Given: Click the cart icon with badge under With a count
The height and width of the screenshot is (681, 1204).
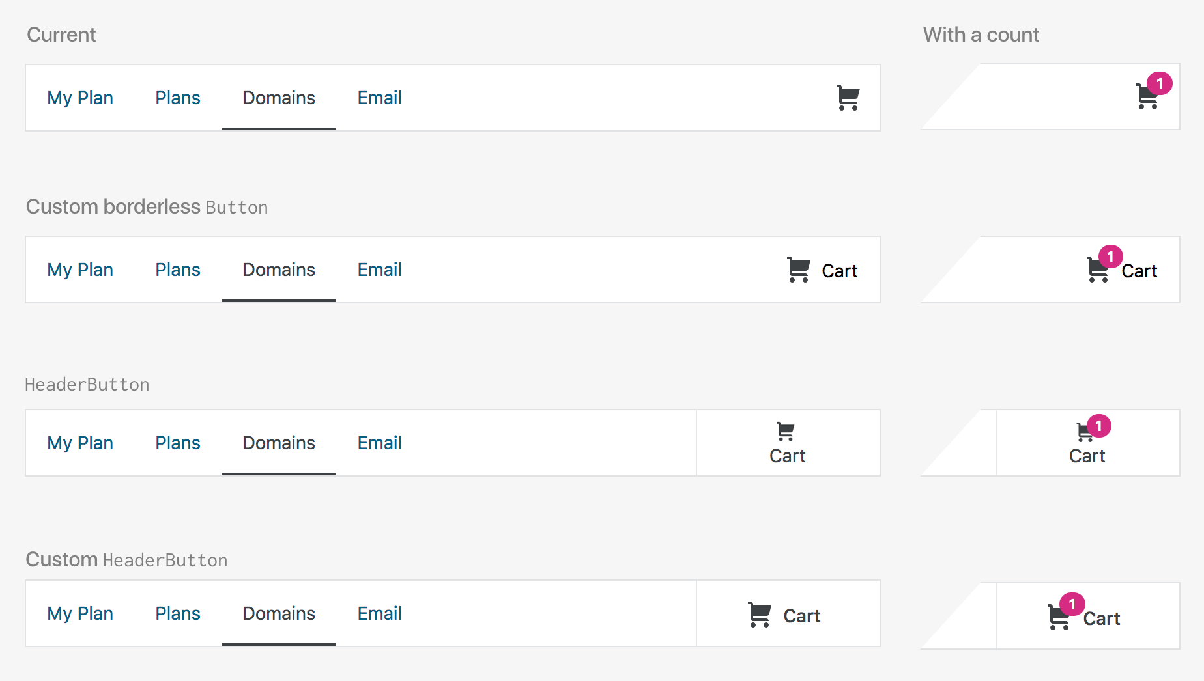Looking at the screenshot, I should point(1151,92).
